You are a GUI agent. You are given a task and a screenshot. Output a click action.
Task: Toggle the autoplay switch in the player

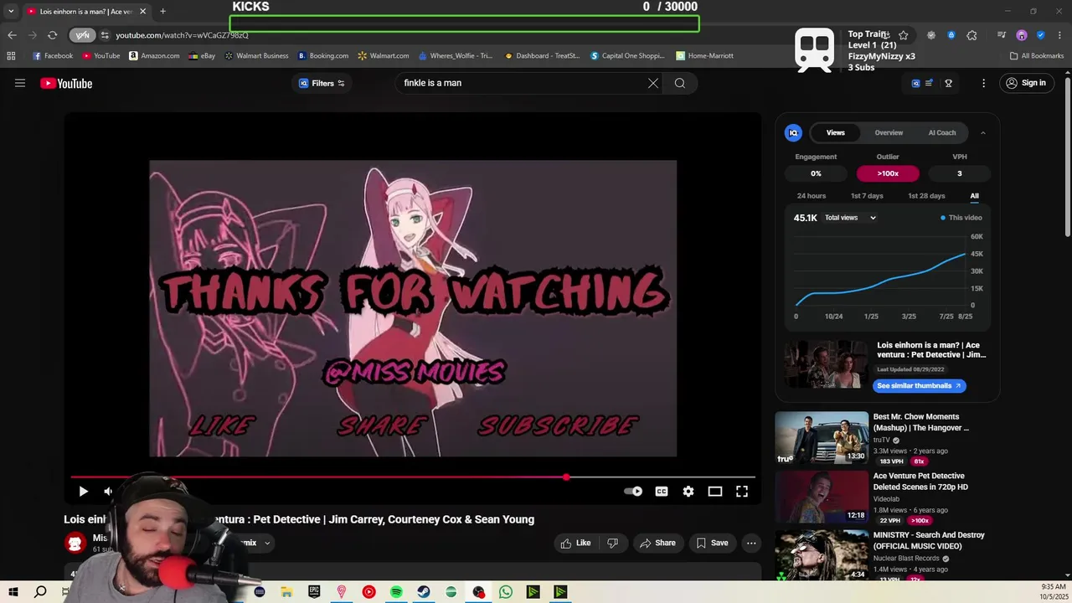[x=633, y=492]
